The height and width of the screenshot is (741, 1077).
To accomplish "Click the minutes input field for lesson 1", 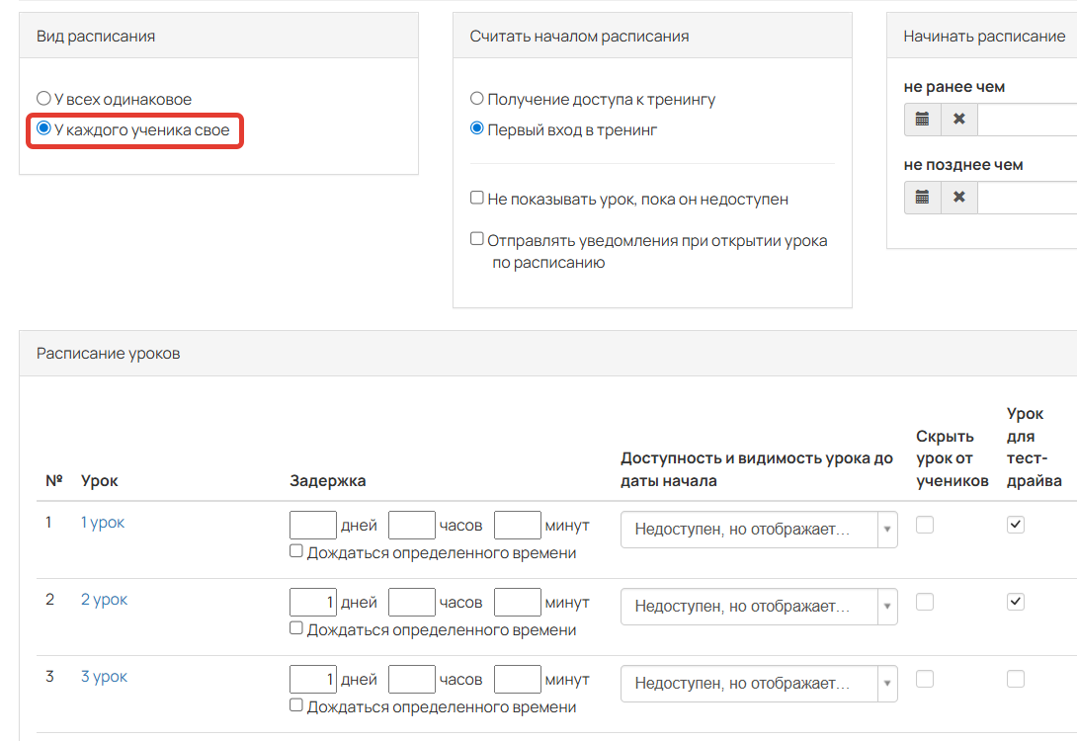I will [518, 525].
